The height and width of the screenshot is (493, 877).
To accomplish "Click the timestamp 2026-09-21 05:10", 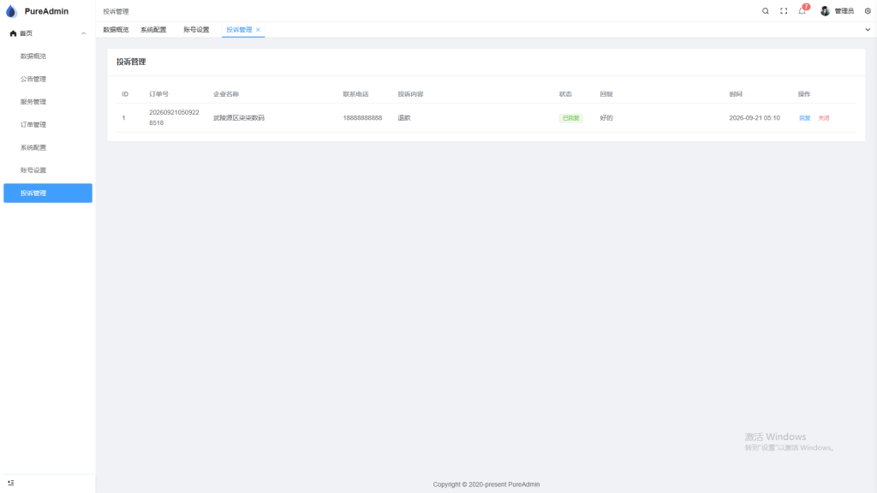I will (755, 118).
